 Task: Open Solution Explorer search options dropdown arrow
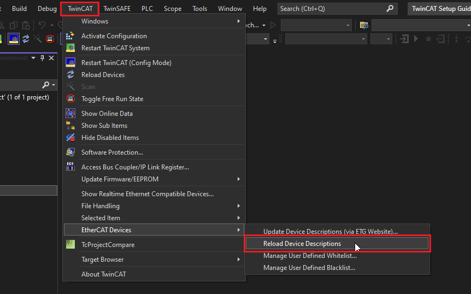[54, 85]
